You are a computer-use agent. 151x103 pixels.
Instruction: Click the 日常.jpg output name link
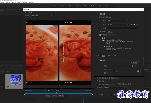pos(110,32)
